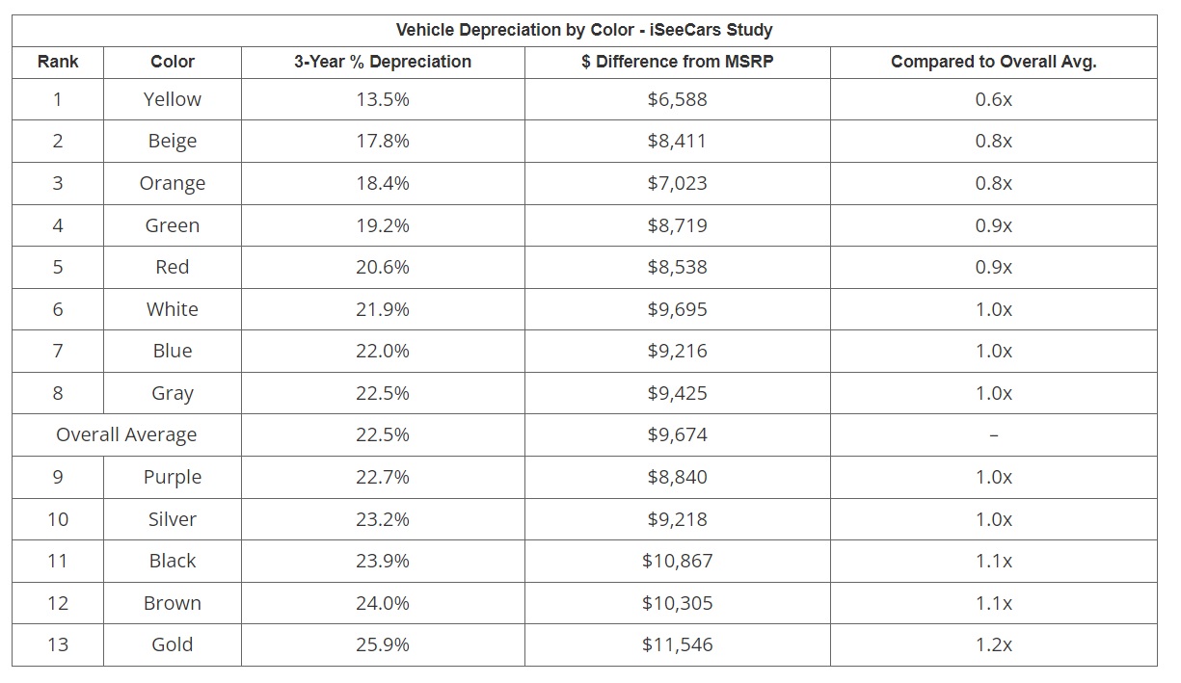
Task: Click the Orange row's 18.4% depreciation value
Action: 383,183
